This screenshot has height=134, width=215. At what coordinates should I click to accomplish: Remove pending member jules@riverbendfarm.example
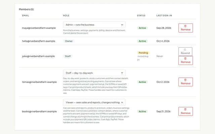coord(185,60)
